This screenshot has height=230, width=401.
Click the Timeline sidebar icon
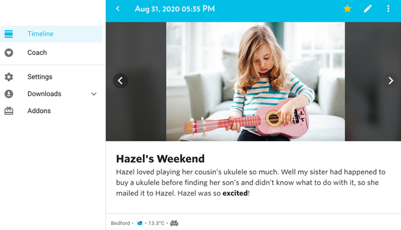tap(9, 34)
